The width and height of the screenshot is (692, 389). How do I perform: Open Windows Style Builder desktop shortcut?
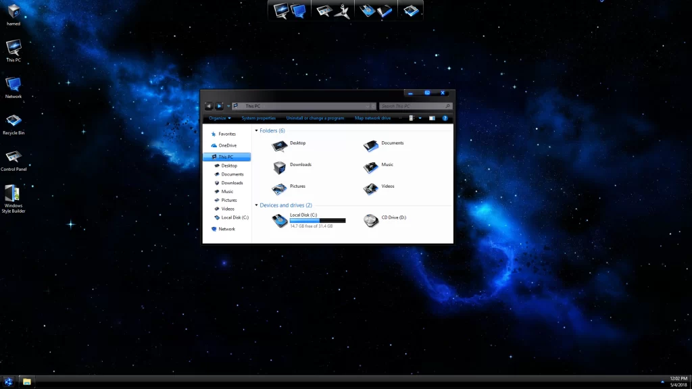pos(13,194)
